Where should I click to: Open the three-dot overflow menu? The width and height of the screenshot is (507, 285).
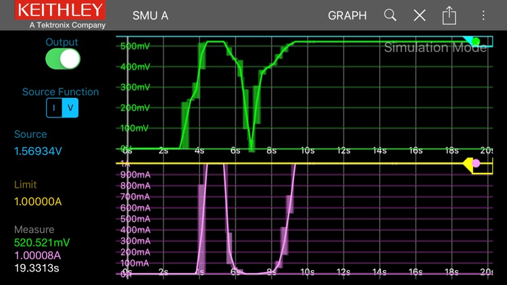tap(483, 15)
